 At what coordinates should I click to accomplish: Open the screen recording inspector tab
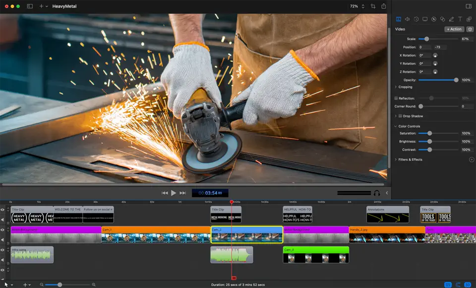point(425,19)
